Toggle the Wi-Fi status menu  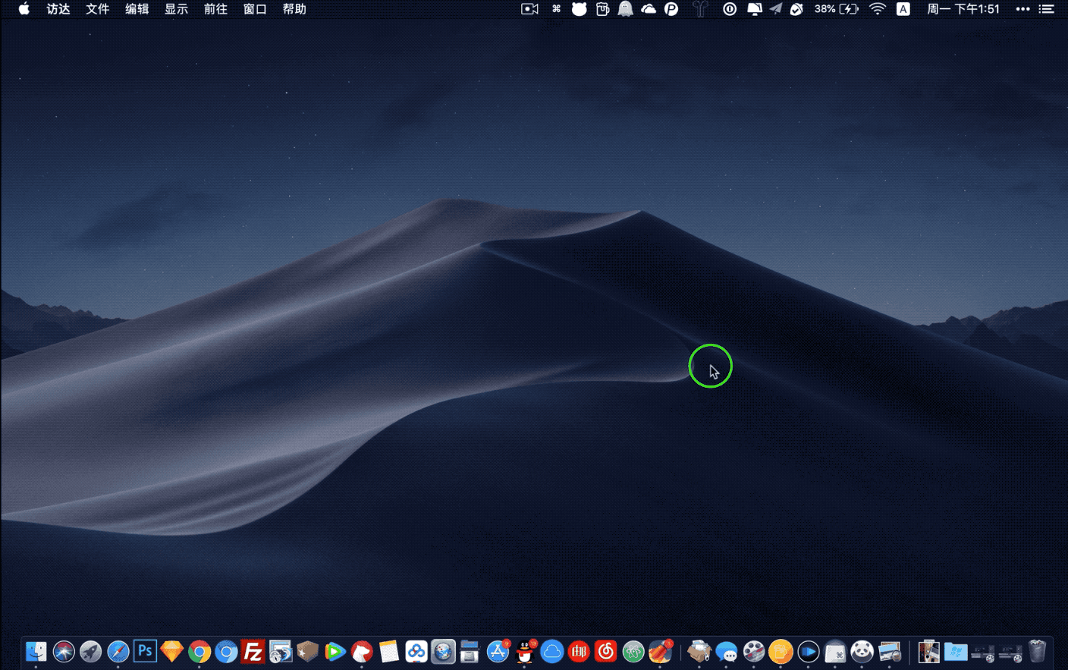tap(878, 9)
